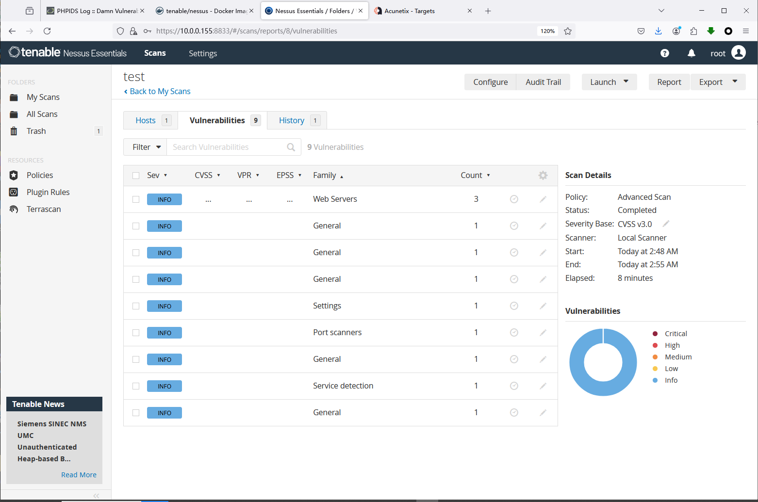Screen dimensions: 758x502
Task: Expand the Launch dropdown arrow
Action: point(626,81)
